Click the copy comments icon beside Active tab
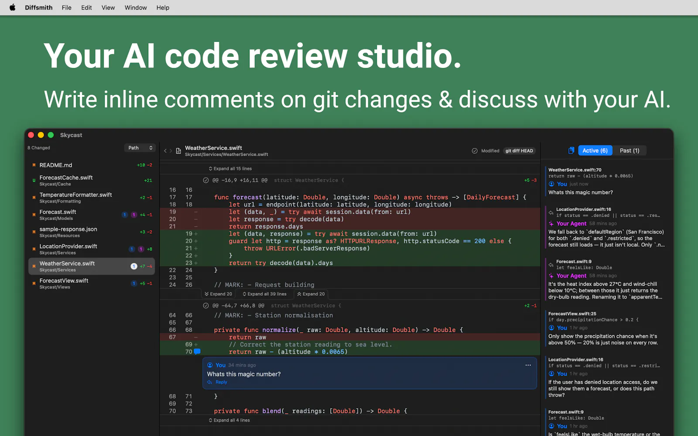 click(571, 150)
